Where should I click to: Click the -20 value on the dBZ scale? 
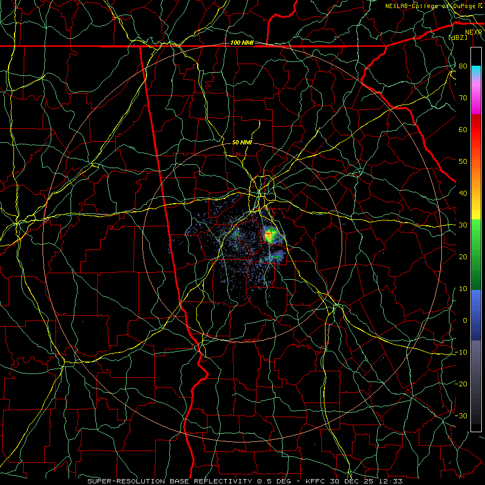click(x=461, y=384)
